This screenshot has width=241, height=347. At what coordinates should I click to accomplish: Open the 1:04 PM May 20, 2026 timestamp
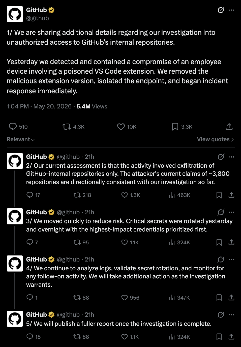39,106
